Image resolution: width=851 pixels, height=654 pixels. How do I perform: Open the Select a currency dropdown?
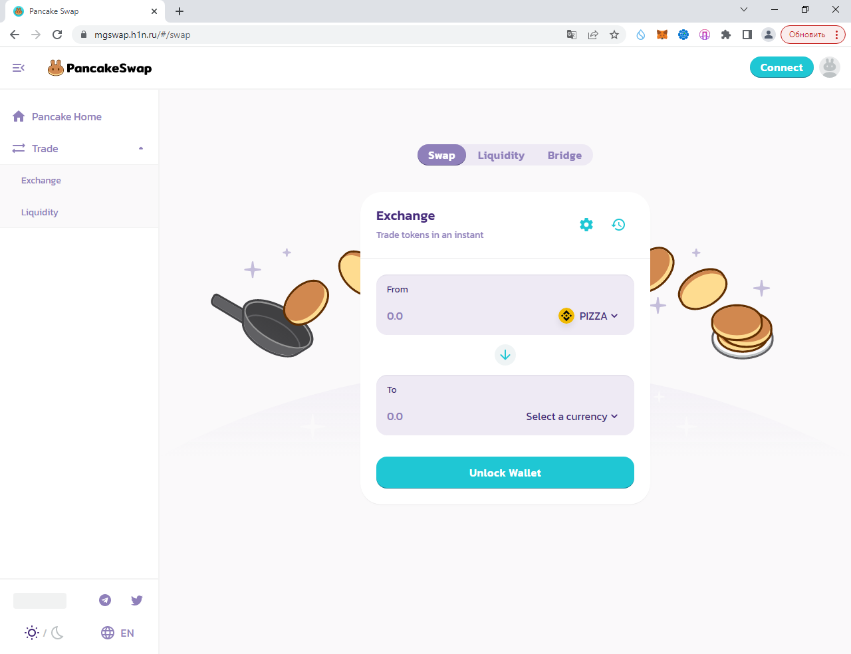point(572,416)
